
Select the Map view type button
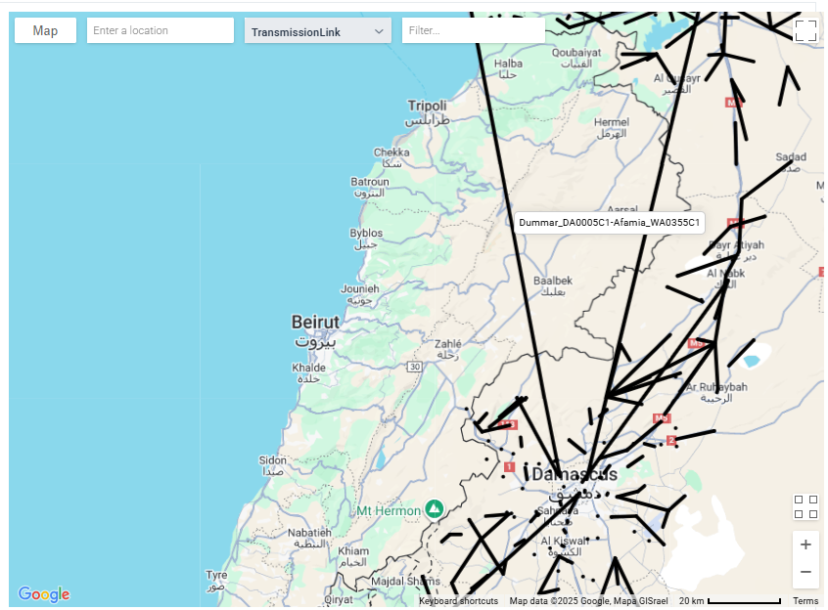[45, 30]
